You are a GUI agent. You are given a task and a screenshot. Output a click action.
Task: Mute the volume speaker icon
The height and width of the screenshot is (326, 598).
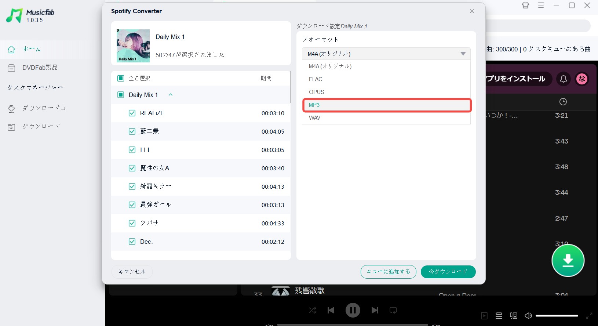(x=528, y=316)
